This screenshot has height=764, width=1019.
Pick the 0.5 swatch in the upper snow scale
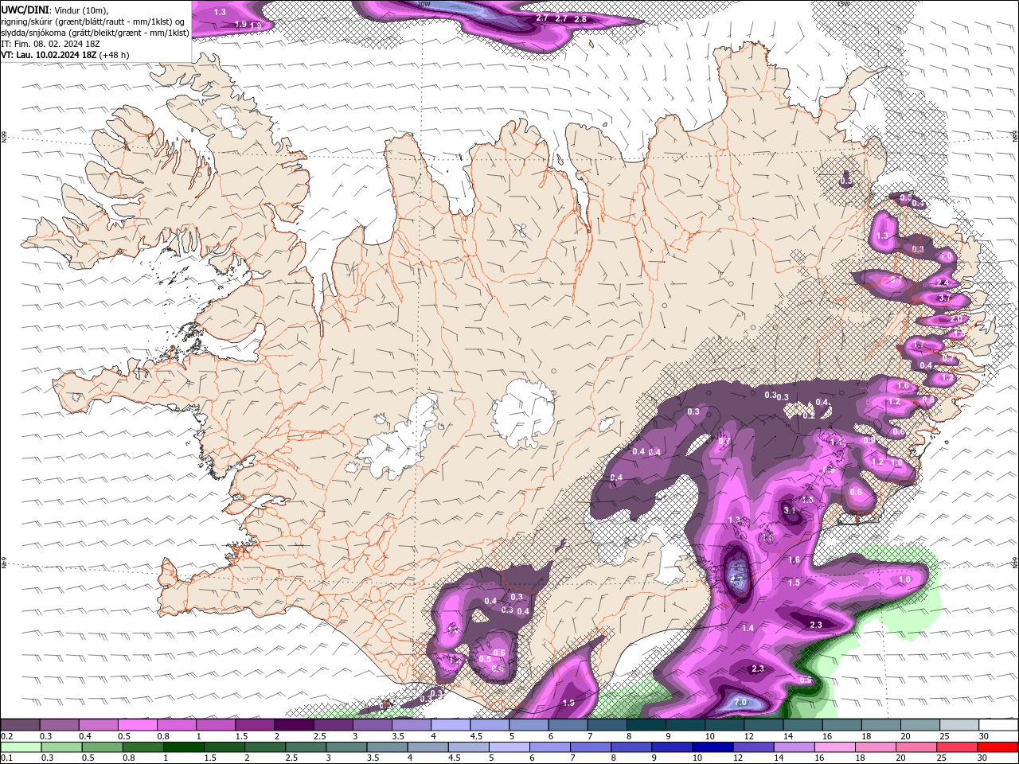click(x=137, y=725)
